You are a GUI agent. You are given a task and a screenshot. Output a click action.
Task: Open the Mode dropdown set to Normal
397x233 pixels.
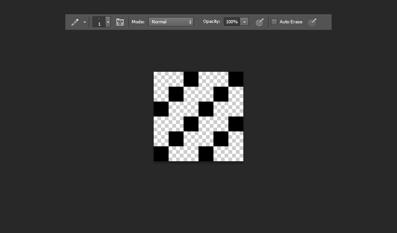click(171, 22)
